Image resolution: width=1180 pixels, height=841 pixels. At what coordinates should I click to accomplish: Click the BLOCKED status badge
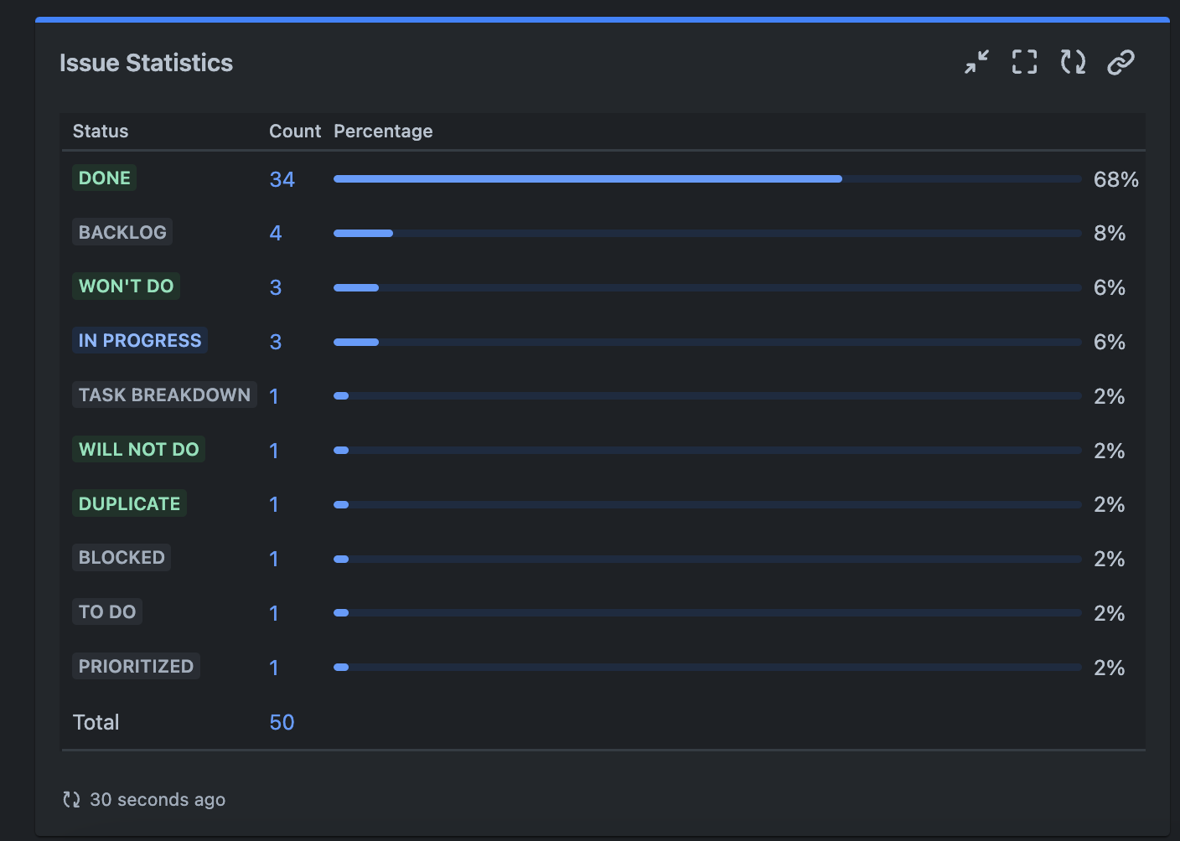click(x=121, y=557)
